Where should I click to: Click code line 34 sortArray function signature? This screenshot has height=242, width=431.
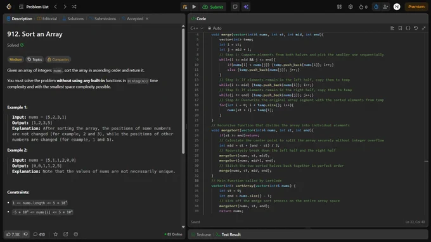[254, 186]
